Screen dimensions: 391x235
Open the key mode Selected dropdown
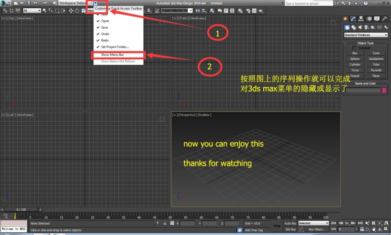tap(313, 223)
